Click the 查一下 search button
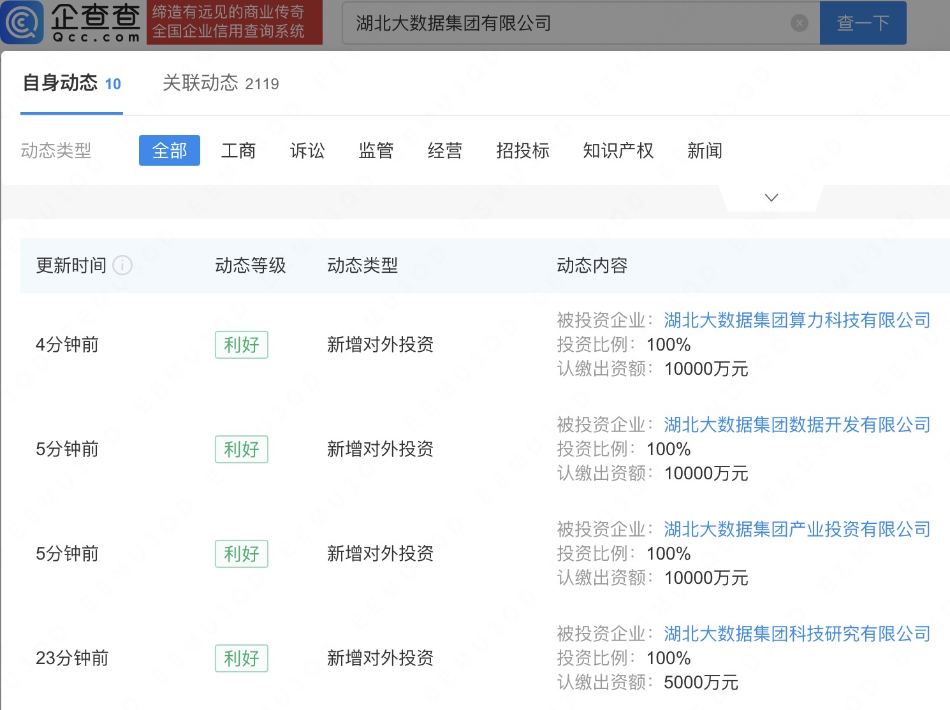Viewport: 950px width, 710px height. point(863,23)
